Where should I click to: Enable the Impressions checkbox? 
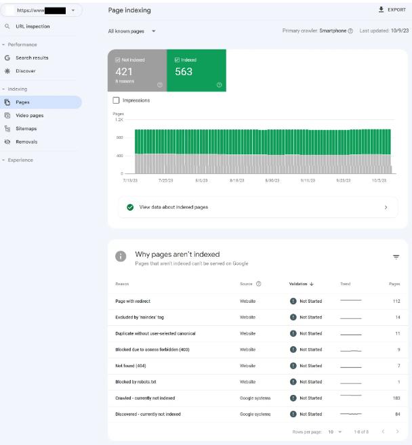pyautogui.click(x=116, y=100)
